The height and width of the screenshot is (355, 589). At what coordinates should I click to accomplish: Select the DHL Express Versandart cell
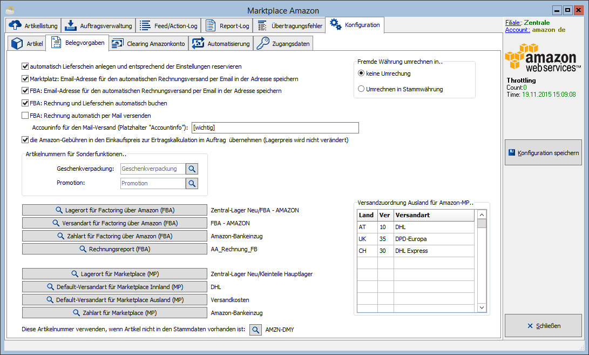coord(434,251)
